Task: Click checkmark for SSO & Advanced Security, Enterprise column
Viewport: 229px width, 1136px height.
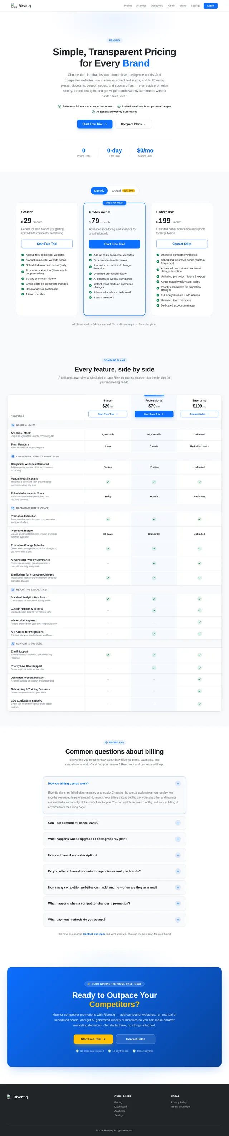Action: click(x=199, y=704)
